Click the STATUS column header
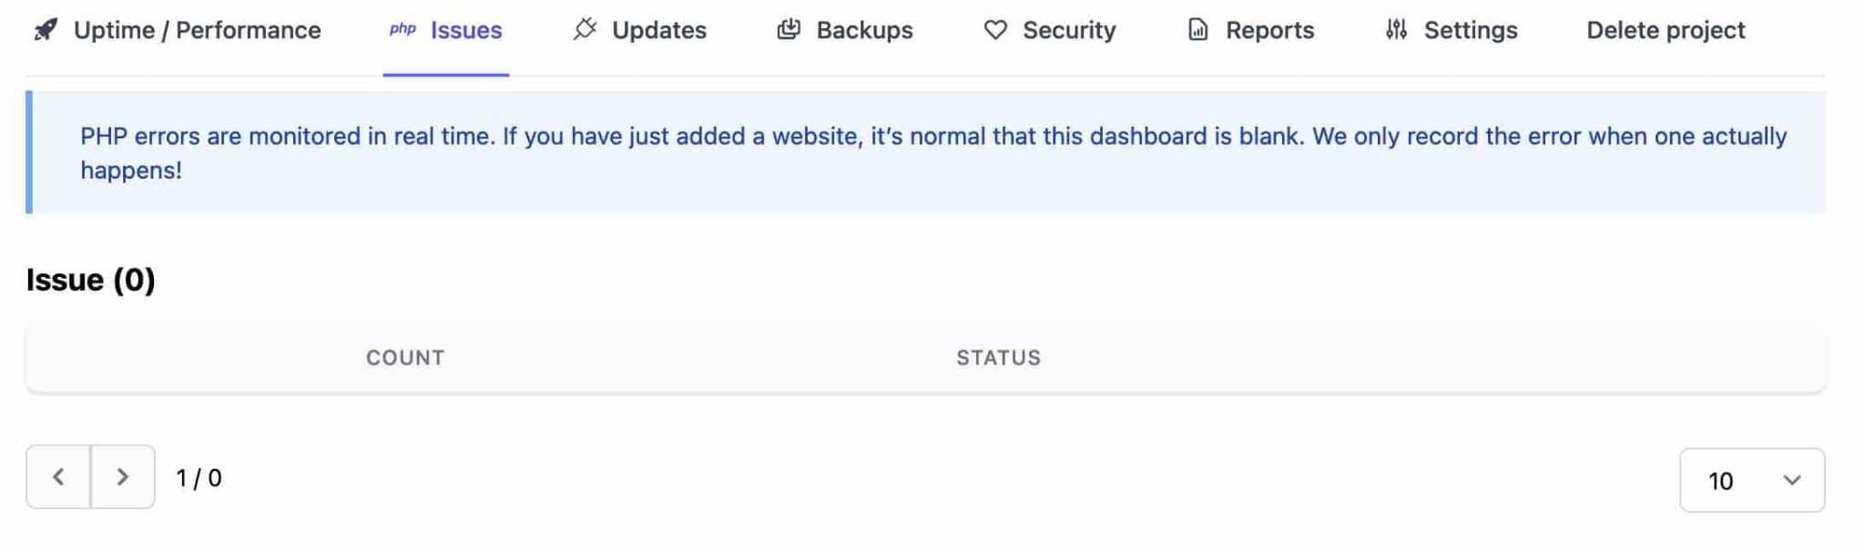Viewport: 1865px width, 552px height. pyautogui.click(x=998, y=357)
